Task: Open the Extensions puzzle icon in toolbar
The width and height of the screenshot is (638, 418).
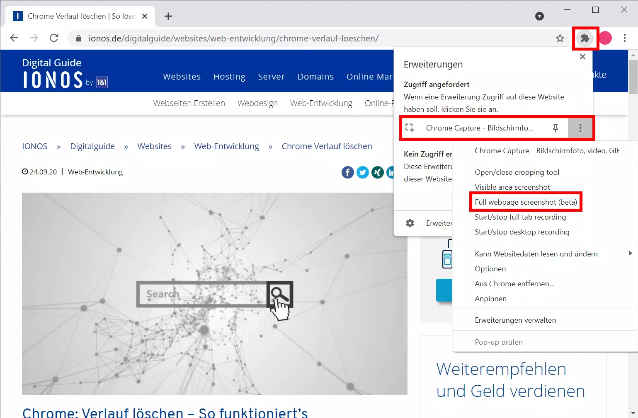Action: (585, 39)
